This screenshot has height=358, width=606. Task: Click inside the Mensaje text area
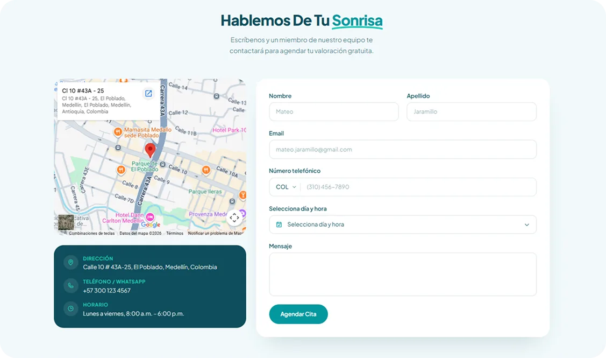pyautogui.click(x=403, y=275)
